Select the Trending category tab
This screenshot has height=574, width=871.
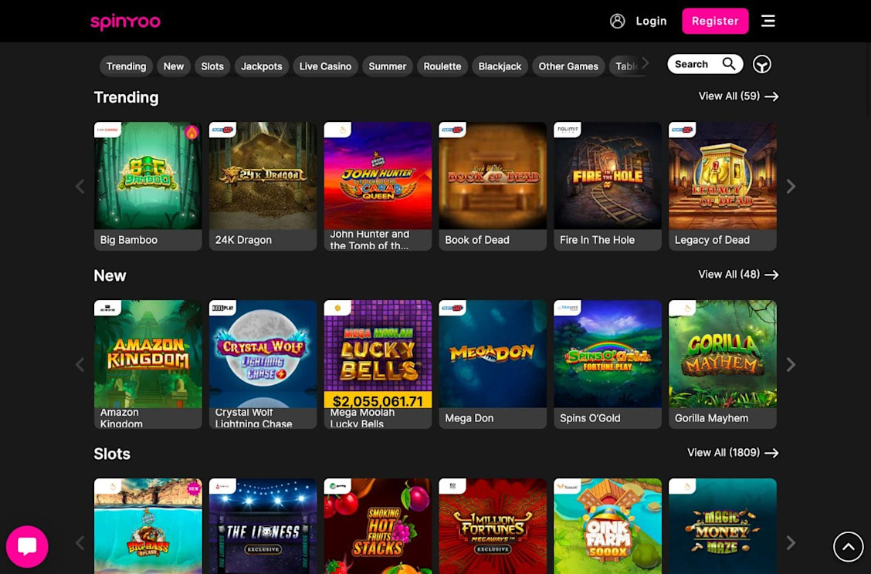coord(126,66)
